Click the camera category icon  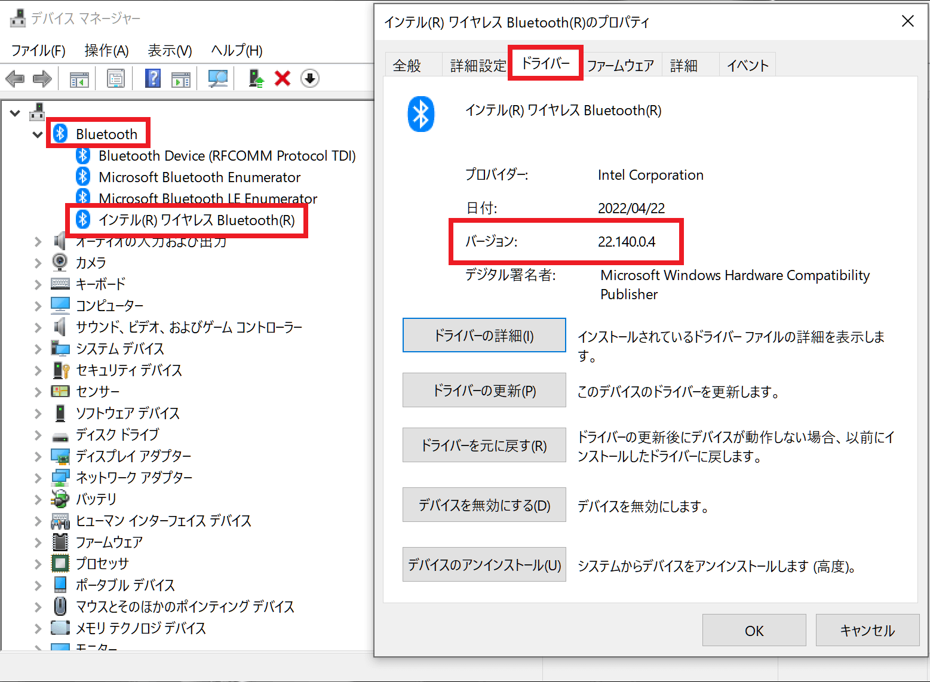coord(60,262)
